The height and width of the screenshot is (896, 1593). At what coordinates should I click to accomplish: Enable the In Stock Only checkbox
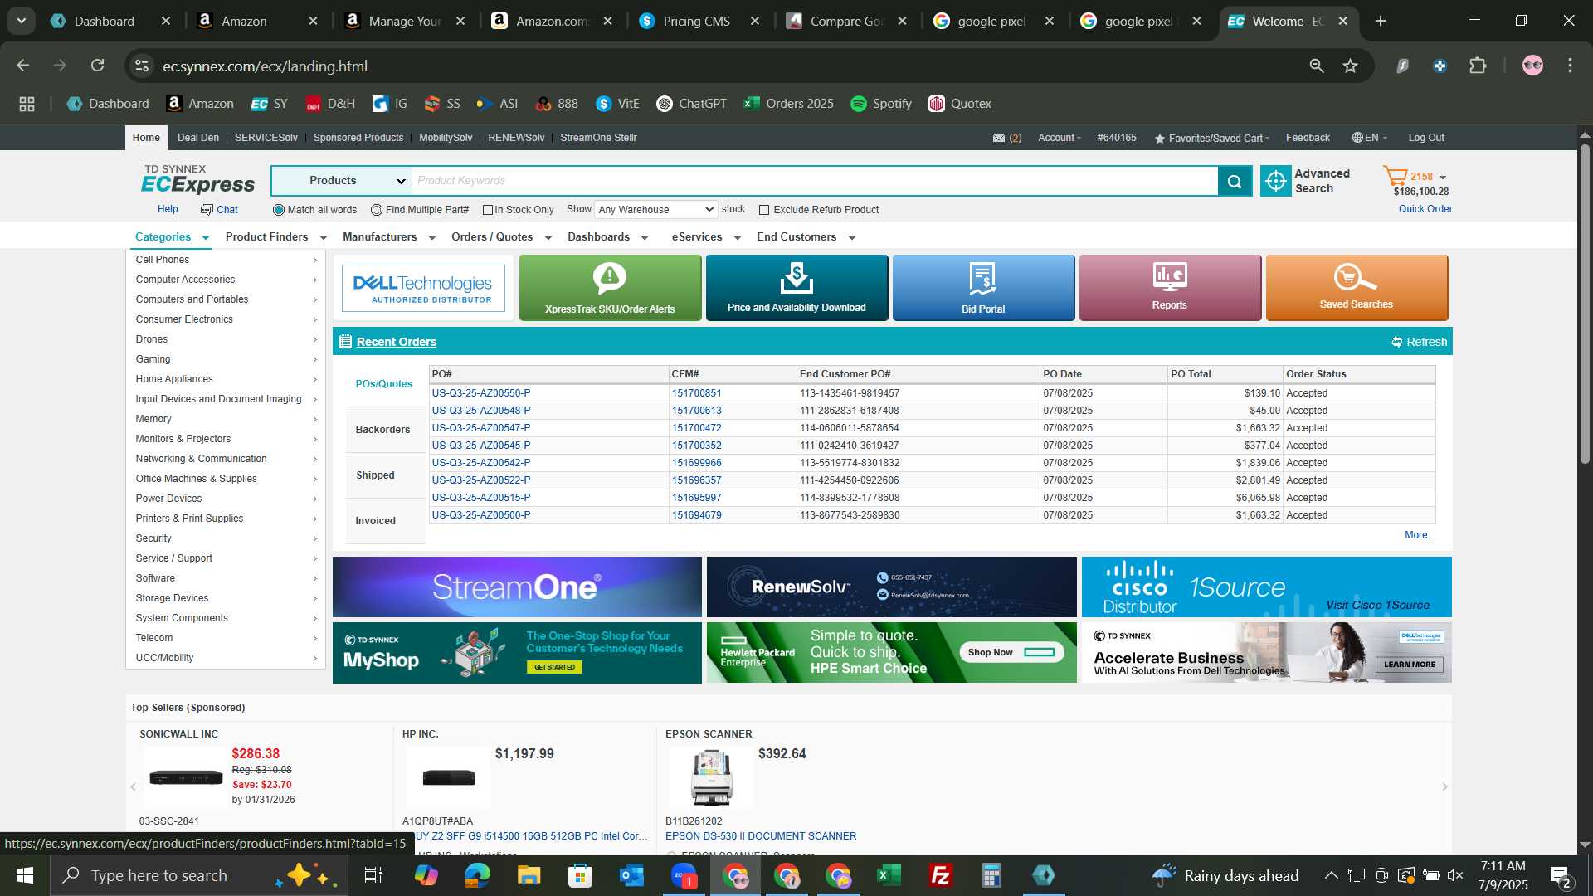tap(488, 210)
